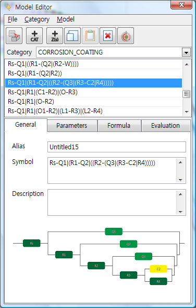Open the File menu
Image resolution: width=196 pixels, height=308 pixels.
click(x=13, y=19)
